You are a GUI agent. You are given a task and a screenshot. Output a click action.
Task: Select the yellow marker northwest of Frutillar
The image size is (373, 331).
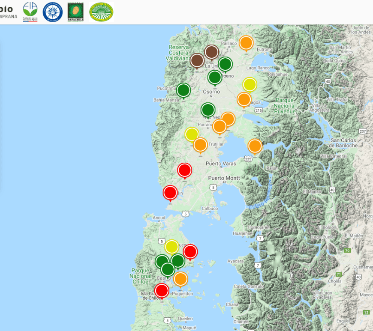coord(192,134)
